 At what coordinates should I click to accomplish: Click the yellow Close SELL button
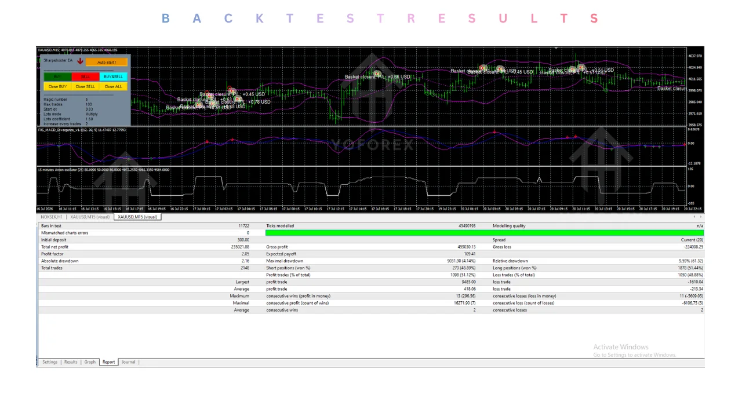coord(85,86)
